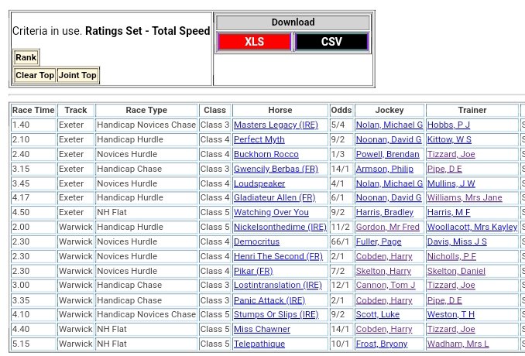Open jockey Powell, Brendan link
Image resolution: width=525 pixels, height=356 pixels.
pos(387,154)
